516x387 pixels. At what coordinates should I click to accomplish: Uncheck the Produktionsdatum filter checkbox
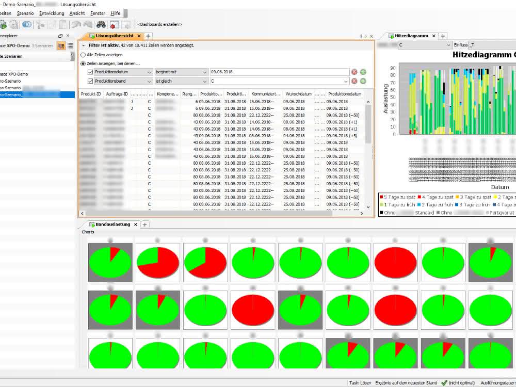coord(90,72)
